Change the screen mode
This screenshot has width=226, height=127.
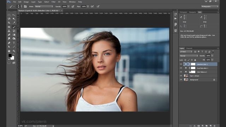(x=14, y=63)
